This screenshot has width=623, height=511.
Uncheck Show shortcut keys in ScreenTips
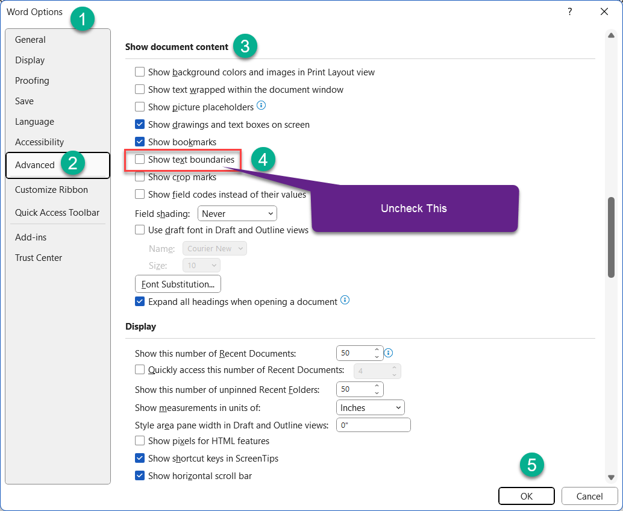click(x=140, y=458)
